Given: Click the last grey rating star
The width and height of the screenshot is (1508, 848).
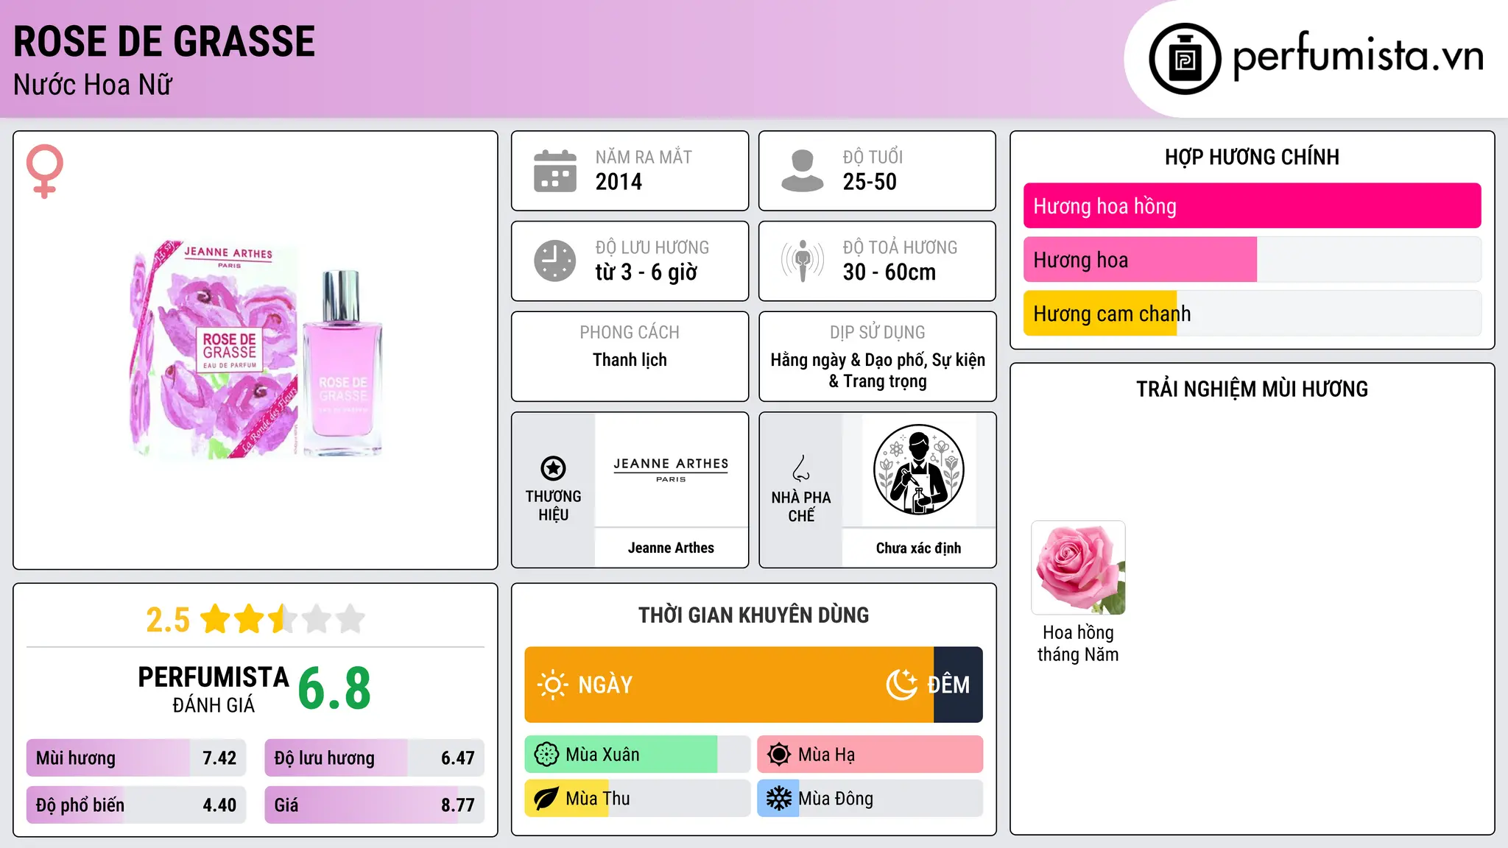Looking at the screenshot, I should 350,619.
